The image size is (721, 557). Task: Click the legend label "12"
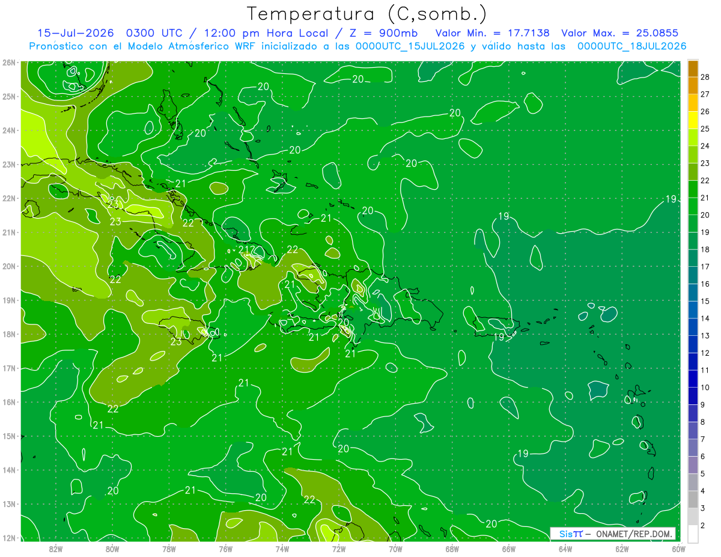pyautogui.click(x=705, y=353)
